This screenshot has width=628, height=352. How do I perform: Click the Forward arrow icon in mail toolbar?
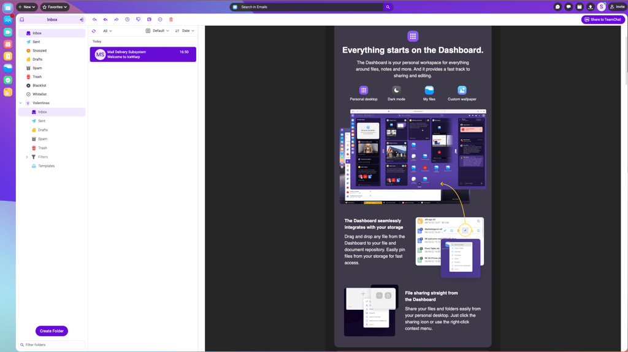pos(116,19)
